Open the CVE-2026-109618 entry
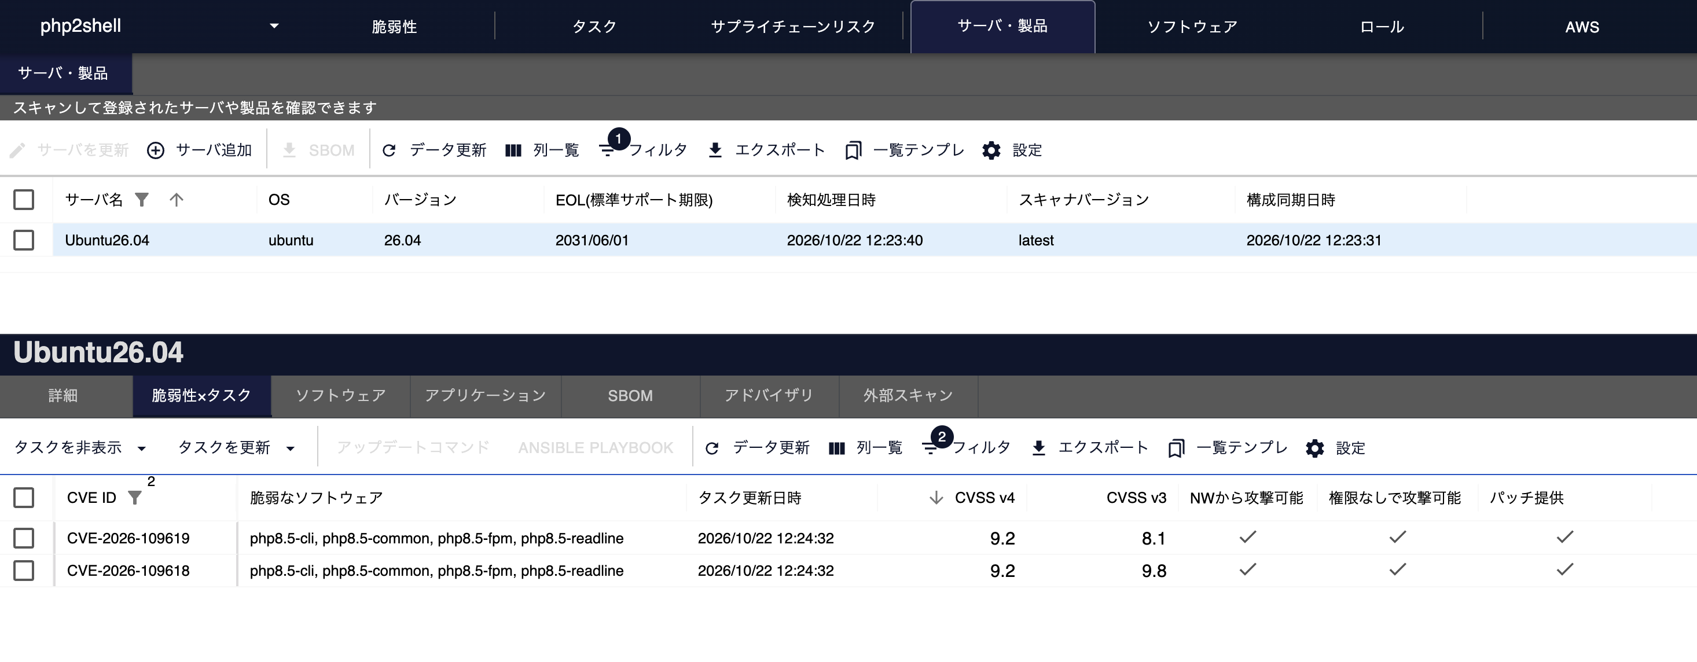Viewport: 1697px width, 662px height. 128,571
